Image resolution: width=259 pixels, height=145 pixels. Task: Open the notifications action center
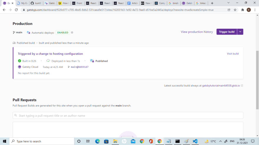[253, 141]
